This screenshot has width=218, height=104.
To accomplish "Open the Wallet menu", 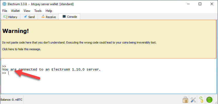I will coord(15,11).
